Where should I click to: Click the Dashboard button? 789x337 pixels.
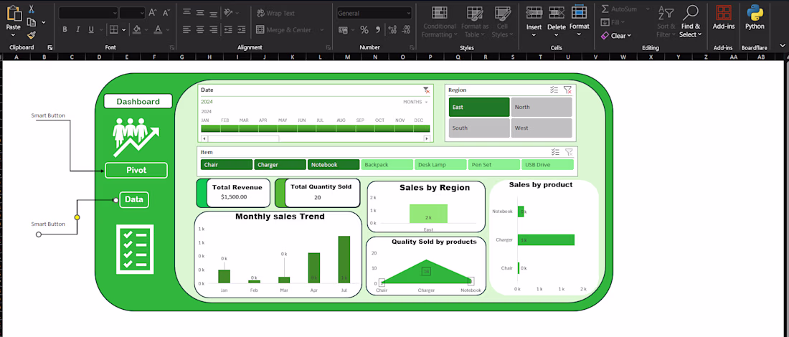(x=138, y=101)
